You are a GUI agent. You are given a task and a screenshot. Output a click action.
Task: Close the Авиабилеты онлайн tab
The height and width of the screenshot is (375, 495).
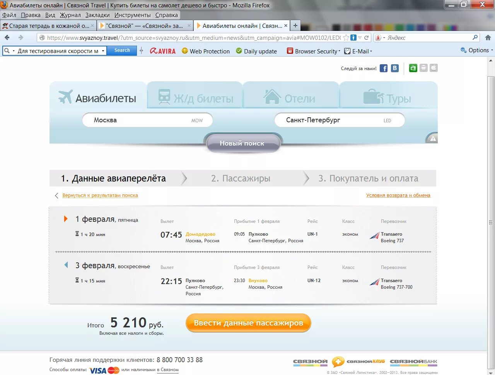pos(286,26)
